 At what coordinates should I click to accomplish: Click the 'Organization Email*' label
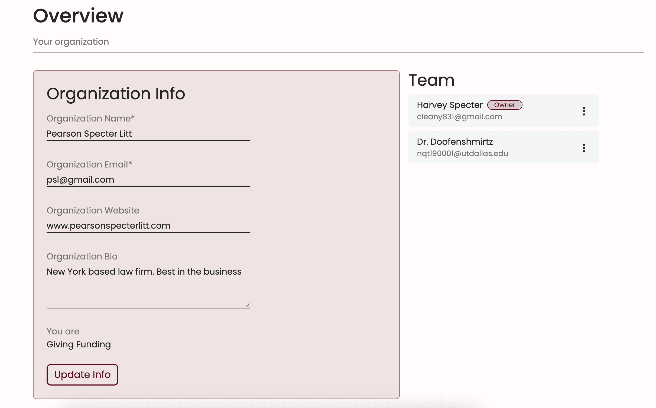click(89, 164)
